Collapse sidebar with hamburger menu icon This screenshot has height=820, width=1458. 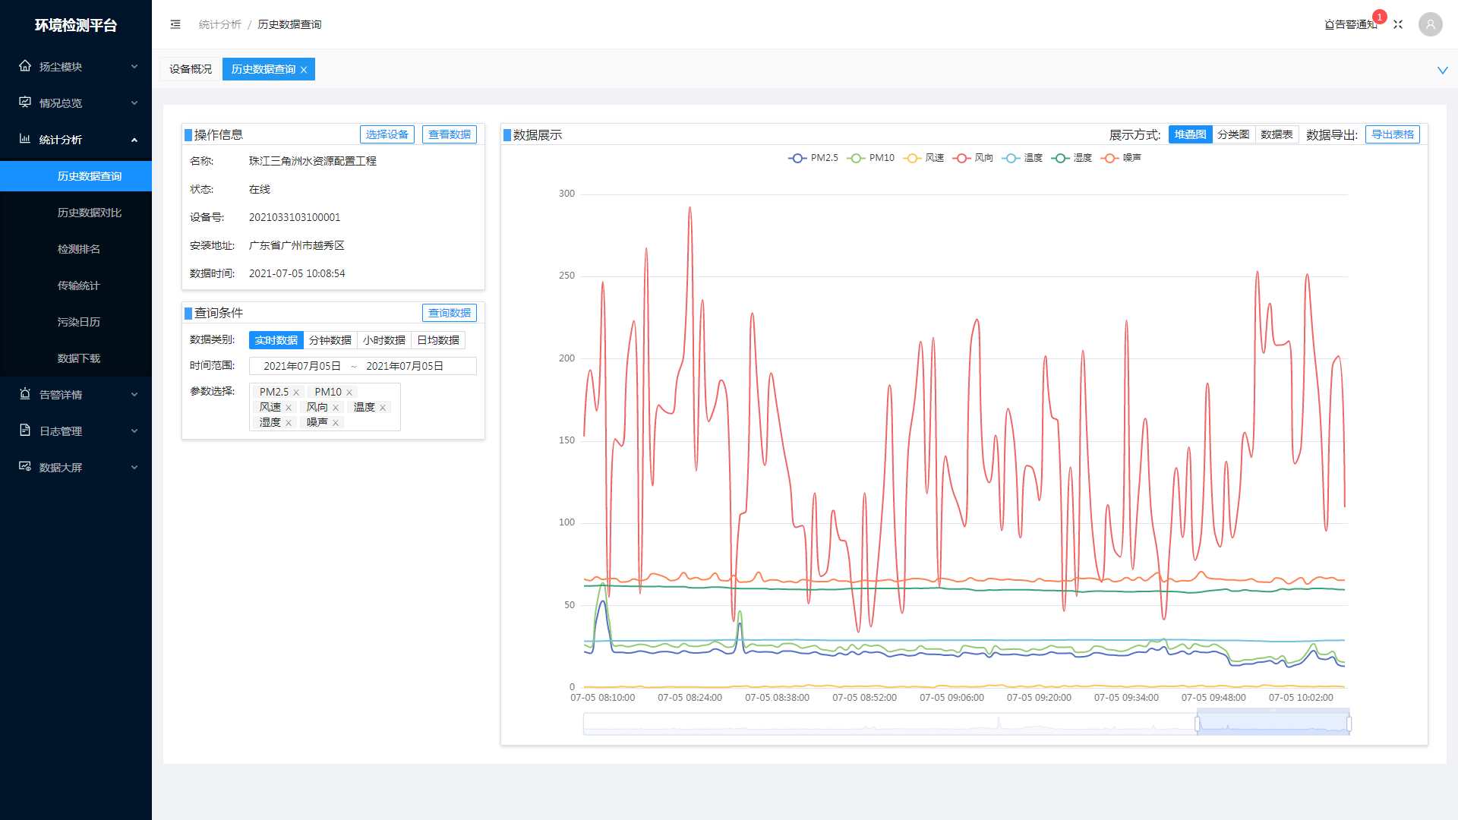(x=175, y=24)
